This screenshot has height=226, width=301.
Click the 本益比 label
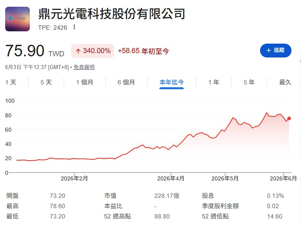click(x=113, y=206)
